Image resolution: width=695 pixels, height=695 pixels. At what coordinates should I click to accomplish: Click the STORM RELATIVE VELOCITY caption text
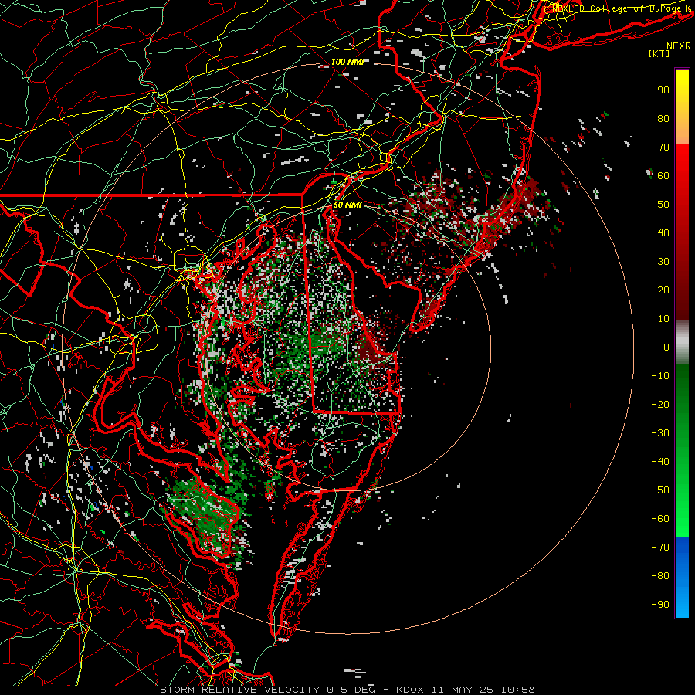(239, 690)
